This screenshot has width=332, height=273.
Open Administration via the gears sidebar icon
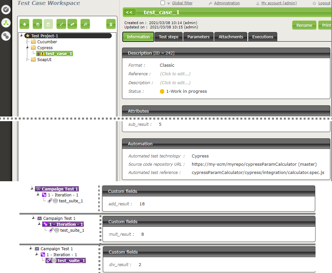click(6, 36)
